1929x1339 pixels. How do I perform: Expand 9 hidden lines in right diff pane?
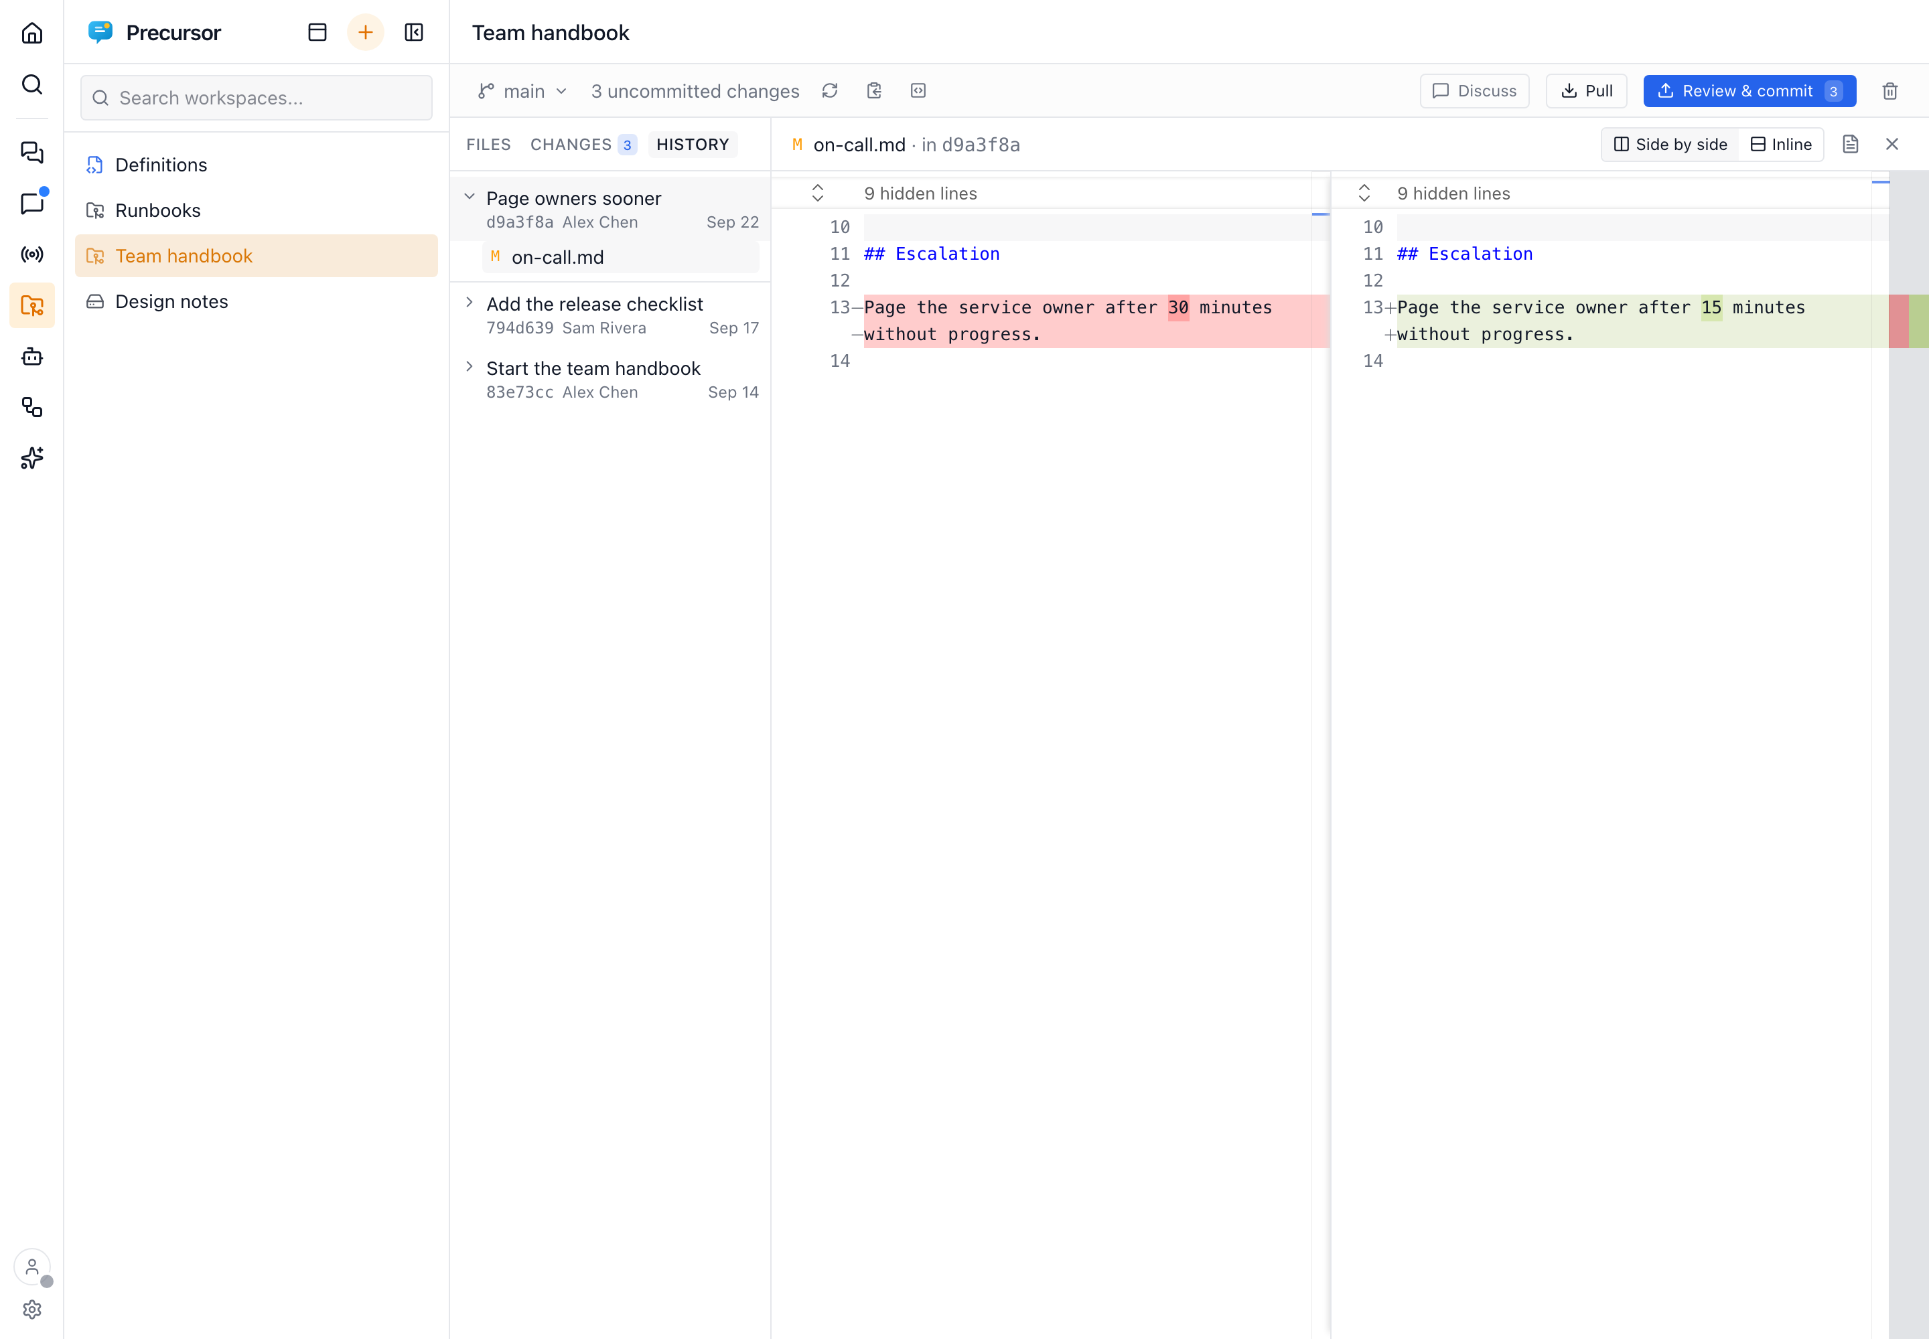click(1364, 193)
